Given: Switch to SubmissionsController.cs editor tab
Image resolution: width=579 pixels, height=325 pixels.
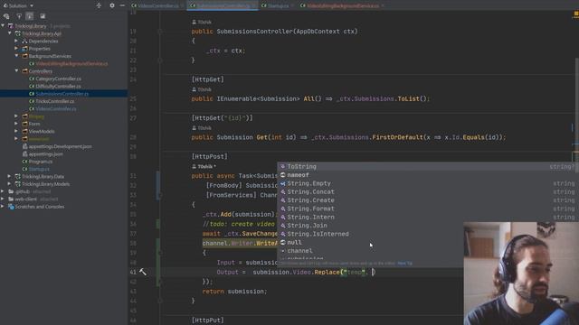Looking at the screenshot, I should [x=223, y=5].
